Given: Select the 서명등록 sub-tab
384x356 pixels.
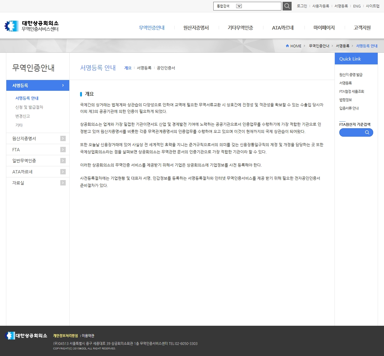Looking at the screenshot, I should [144, 68].
